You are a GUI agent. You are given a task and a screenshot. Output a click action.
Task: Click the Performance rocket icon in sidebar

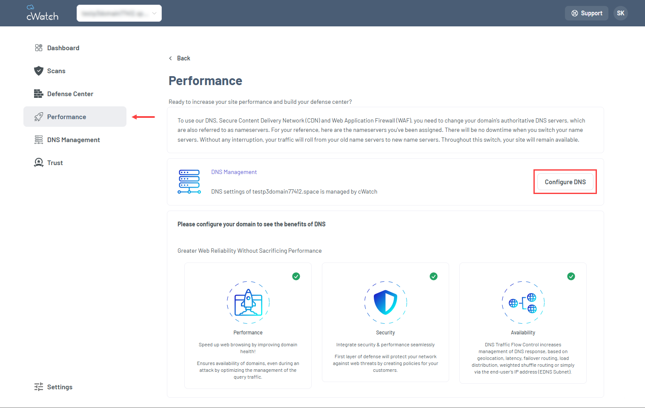click(x=39, y=117)
